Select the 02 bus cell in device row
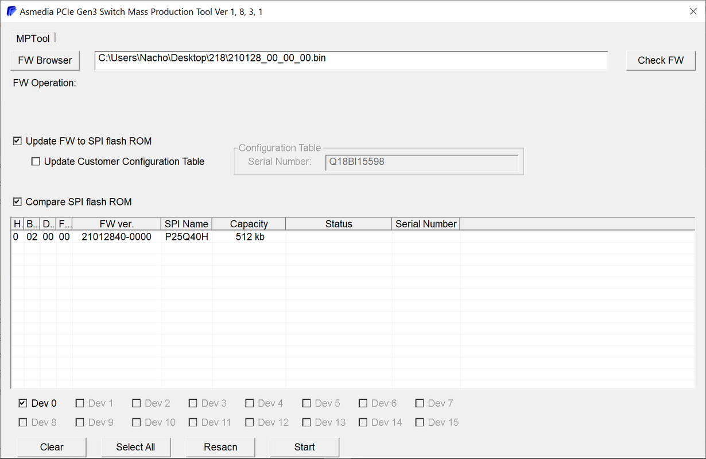The width and height of the screenshot is (706, 459). [x=32, y=236]
